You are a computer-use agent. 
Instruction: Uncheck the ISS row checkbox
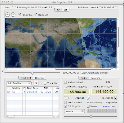coord(9,92)
